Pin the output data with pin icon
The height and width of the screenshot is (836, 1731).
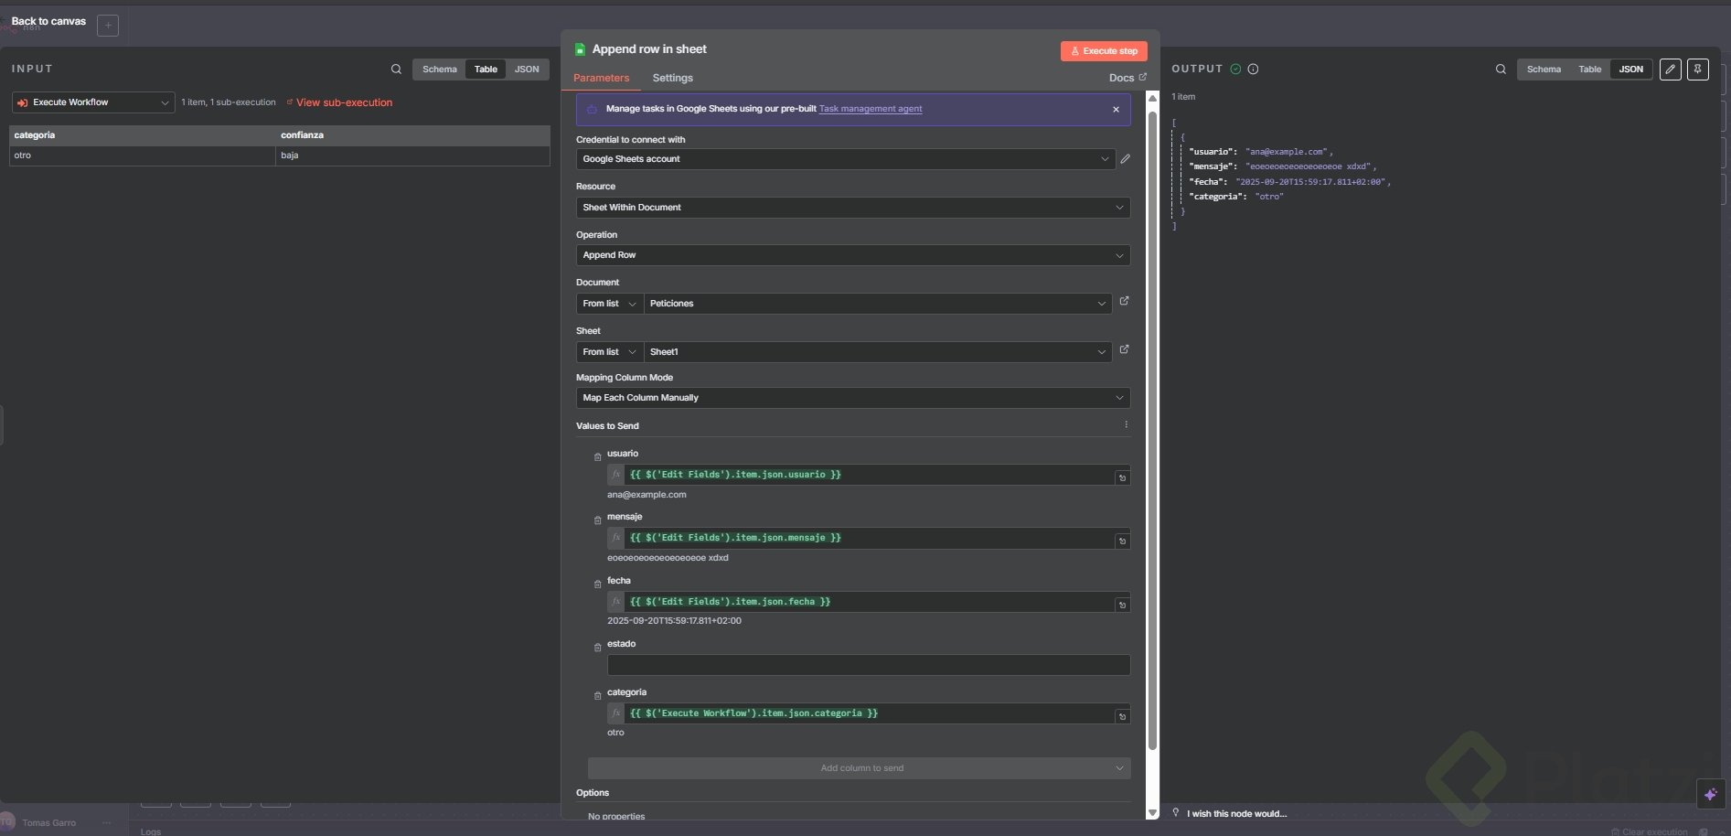click(1697, 70)
